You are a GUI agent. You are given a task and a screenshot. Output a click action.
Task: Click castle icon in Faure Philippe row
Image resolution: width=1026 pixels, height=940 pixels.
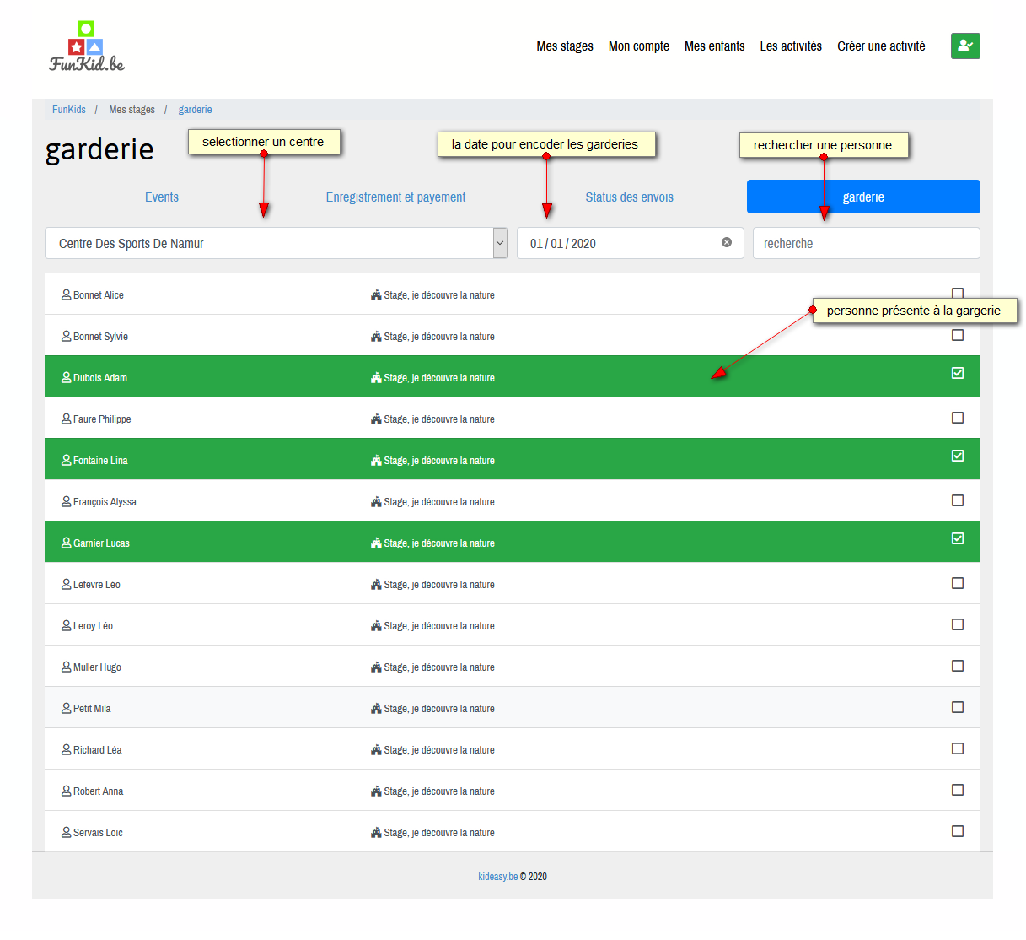(x=376, y=419)
